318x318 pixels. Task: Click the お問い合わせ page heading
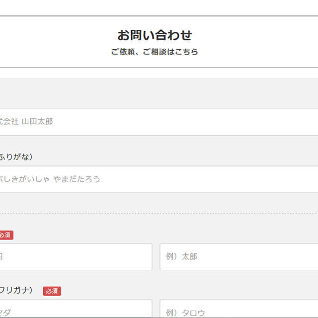pos(155,35)
